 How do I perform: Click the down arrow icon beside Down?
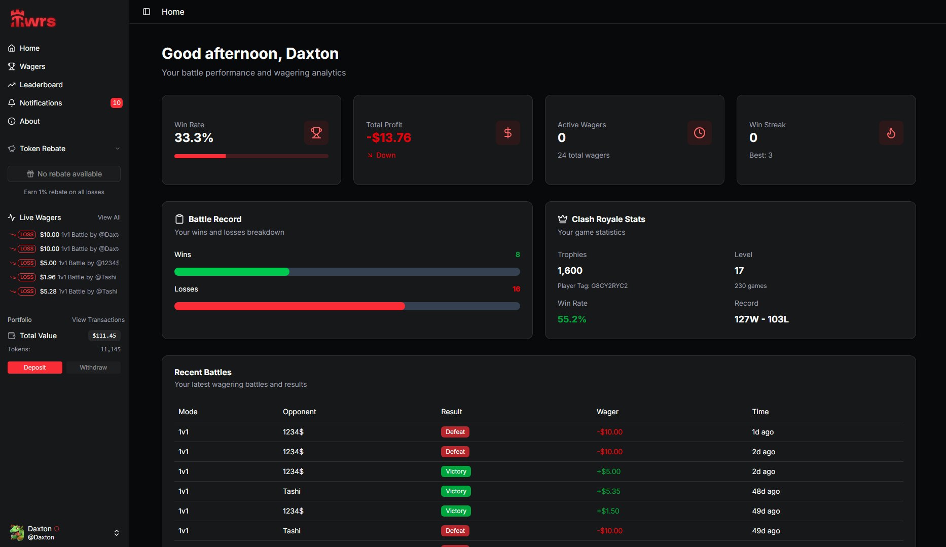[370, 155]
